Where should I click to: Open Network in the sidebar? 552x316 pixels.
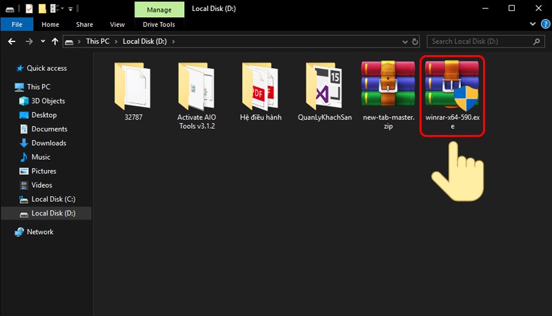(x=40, y=232)
